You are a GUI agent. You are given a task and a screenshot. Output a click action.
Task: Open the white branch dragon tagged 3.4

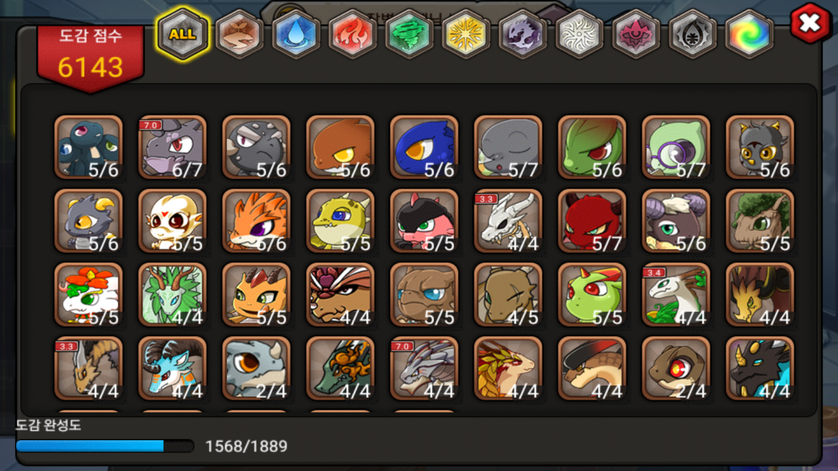pyautogui.click(x=676, y=295)
